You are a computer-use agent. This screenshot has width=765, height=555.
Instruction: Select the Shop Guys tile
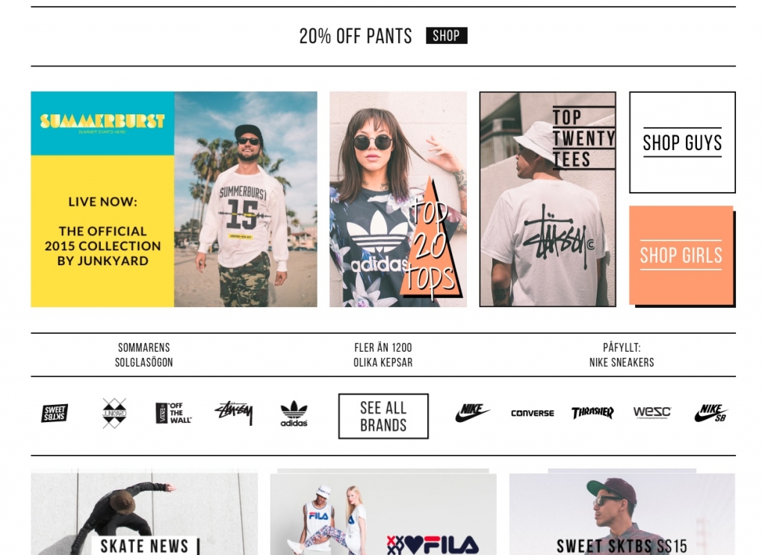[x=682, y=143]
